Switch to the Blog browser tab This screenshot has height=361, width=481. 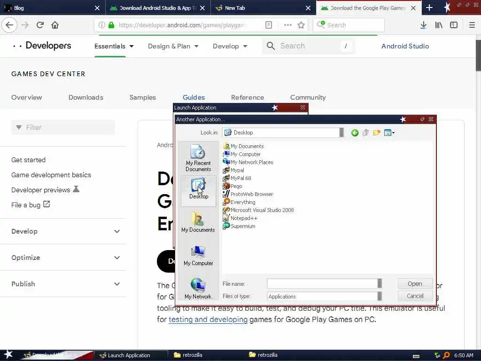(x=52, y=8)
